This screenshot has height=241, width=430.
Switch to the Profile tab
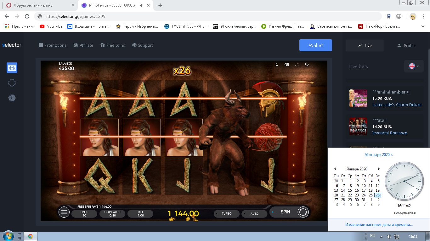[406, 46]
